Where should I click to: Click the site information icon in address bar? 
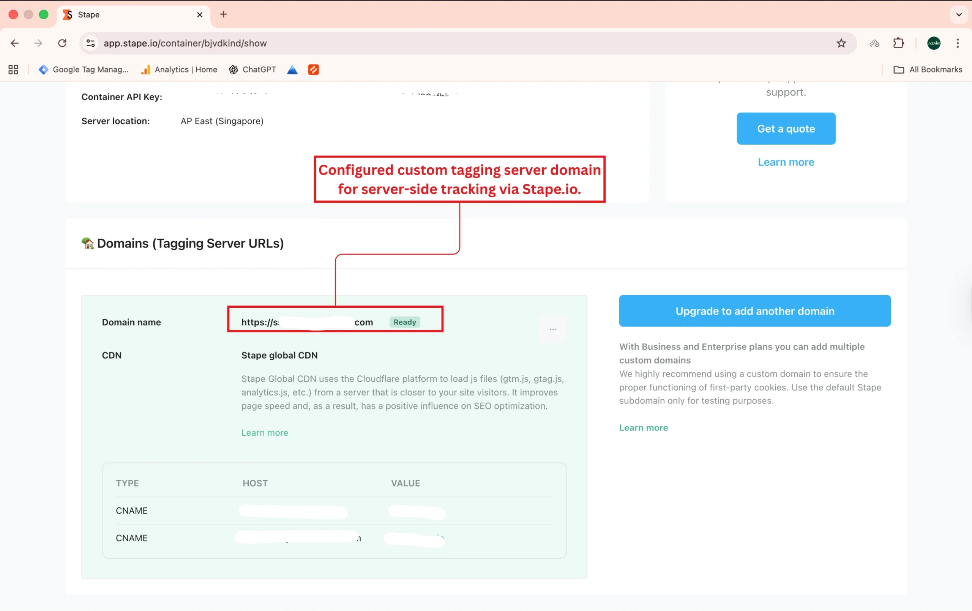coord(91,43)
